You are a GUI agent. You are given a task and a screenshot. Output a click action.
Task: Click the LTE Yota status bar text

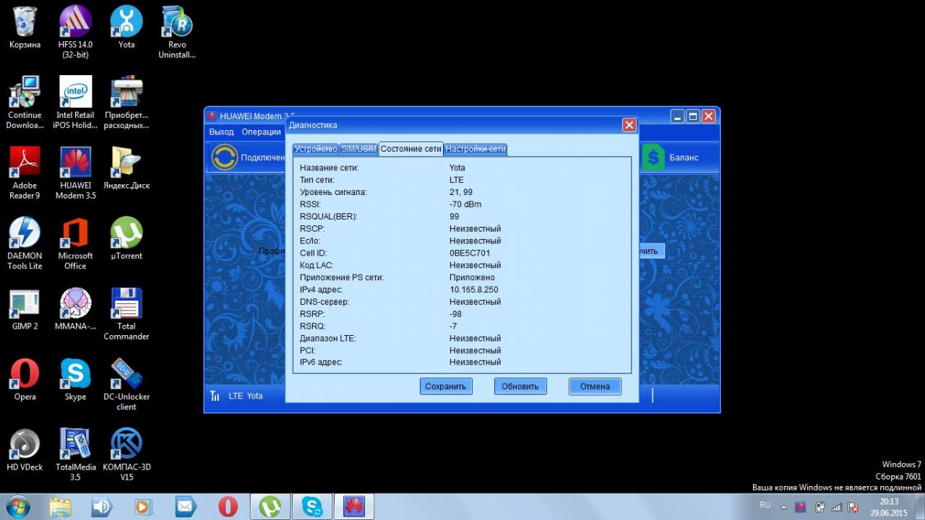pos(246,396)
